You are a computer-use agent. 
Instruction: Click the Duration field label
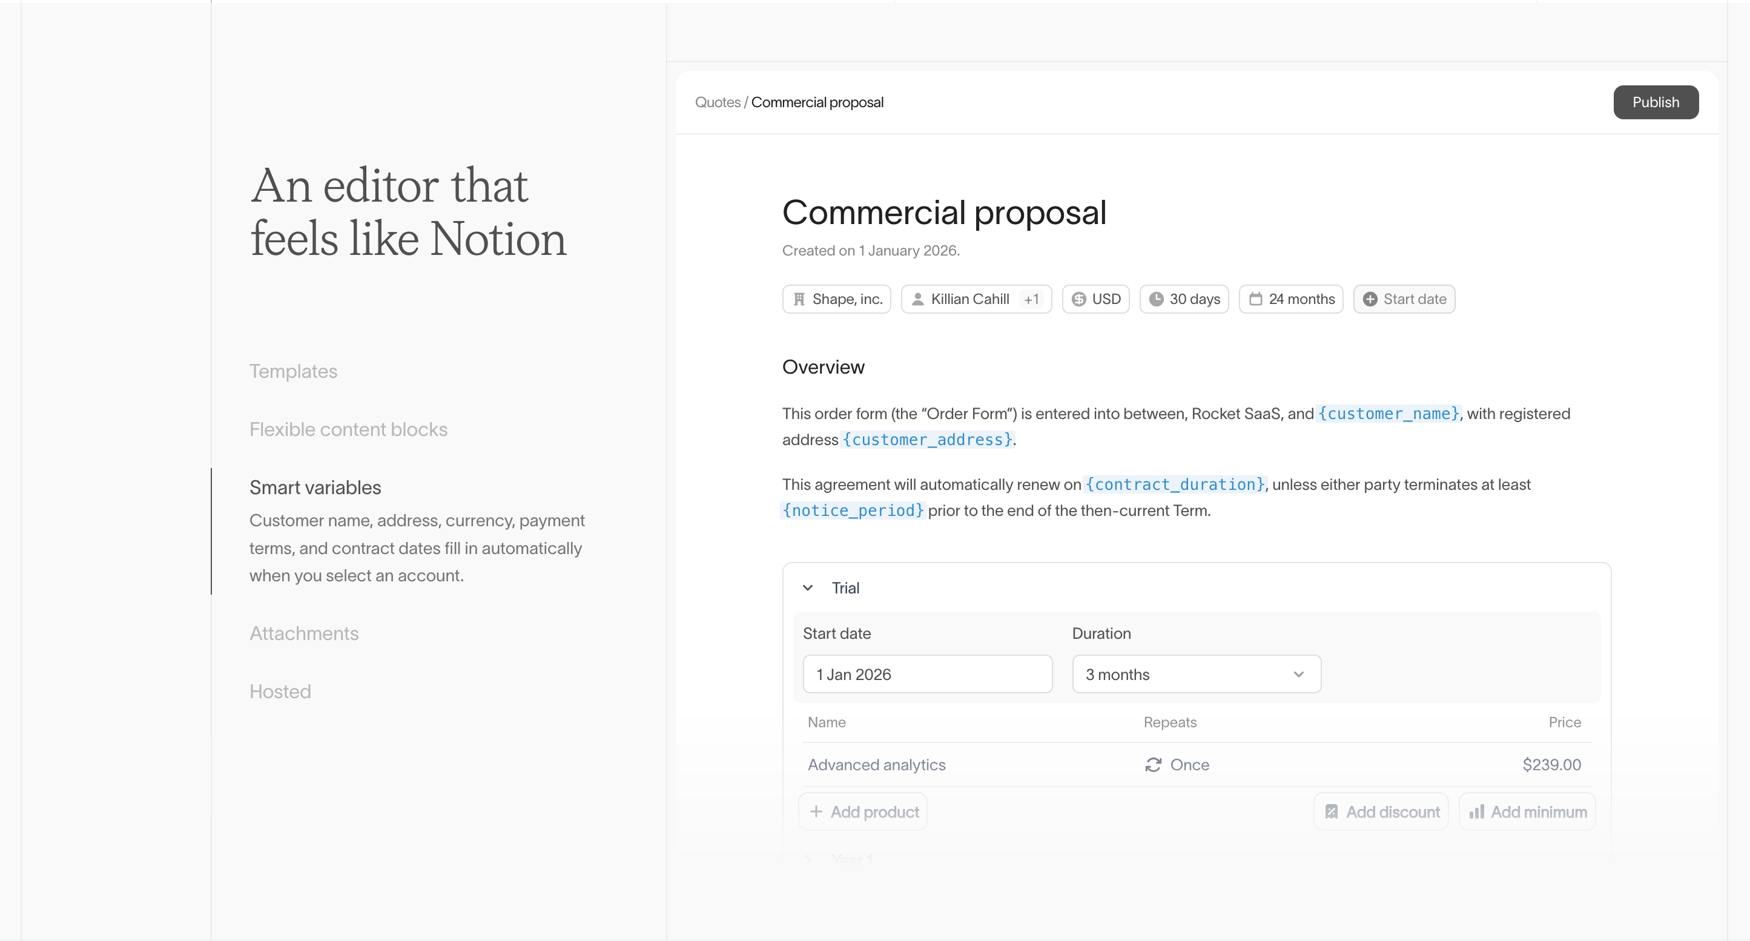click(1101, 633)
